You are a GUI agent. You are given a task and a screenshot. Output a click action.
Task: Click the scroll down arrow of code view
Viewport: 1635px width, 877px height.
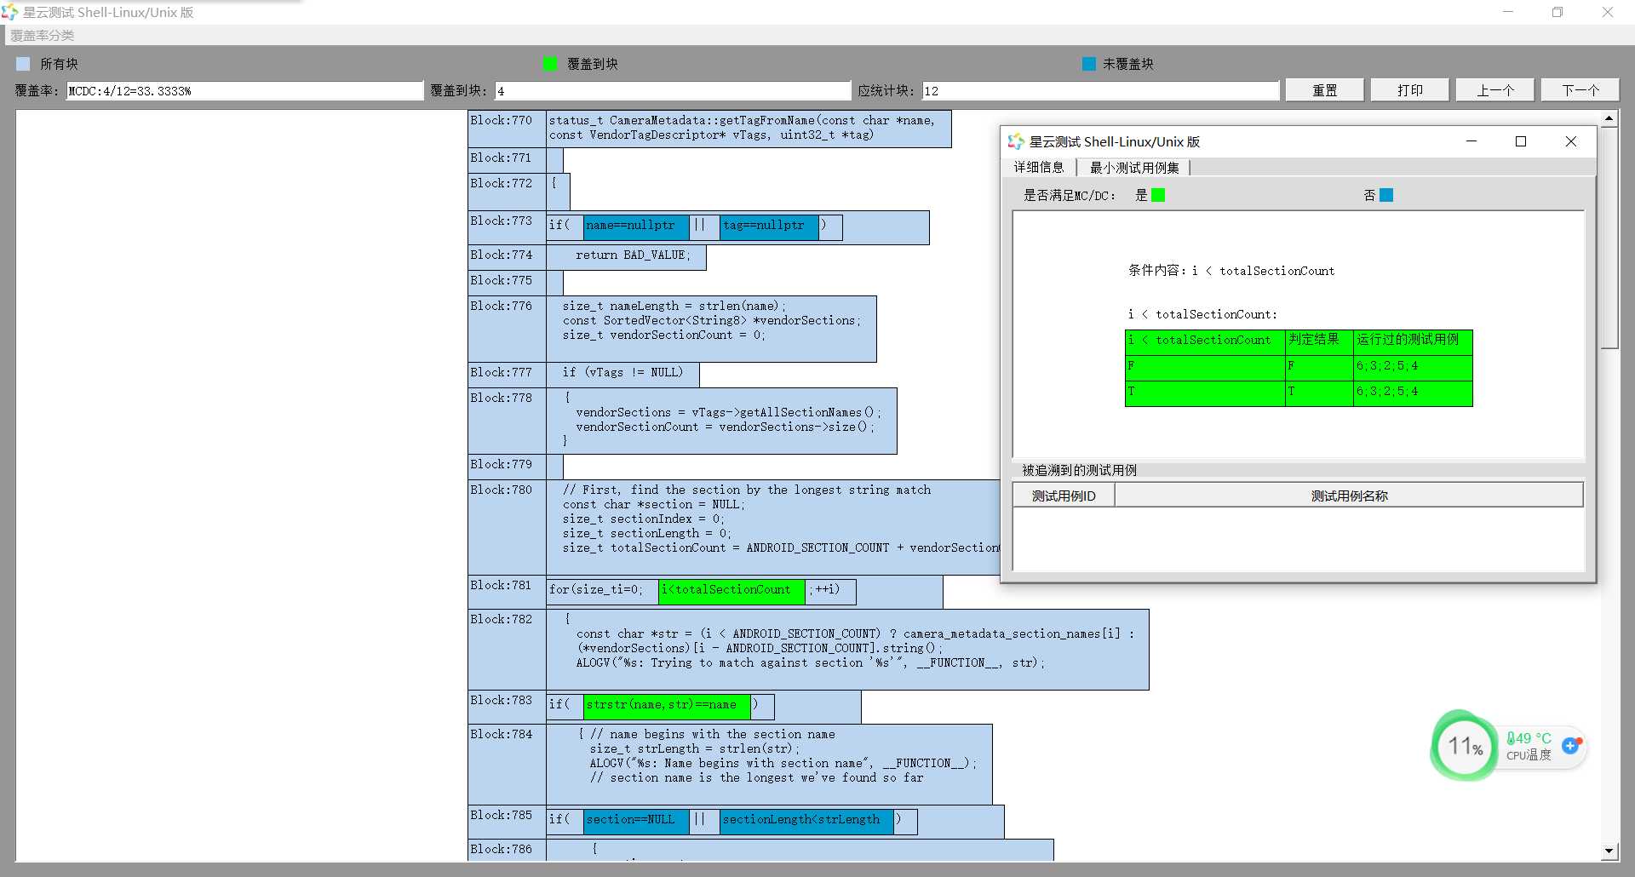click(1609, 851)
